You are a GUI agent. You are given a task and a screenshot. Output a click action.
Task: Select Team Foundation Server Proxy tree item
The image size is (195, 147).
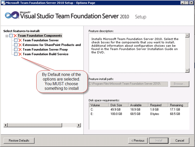tap(45, 50)
